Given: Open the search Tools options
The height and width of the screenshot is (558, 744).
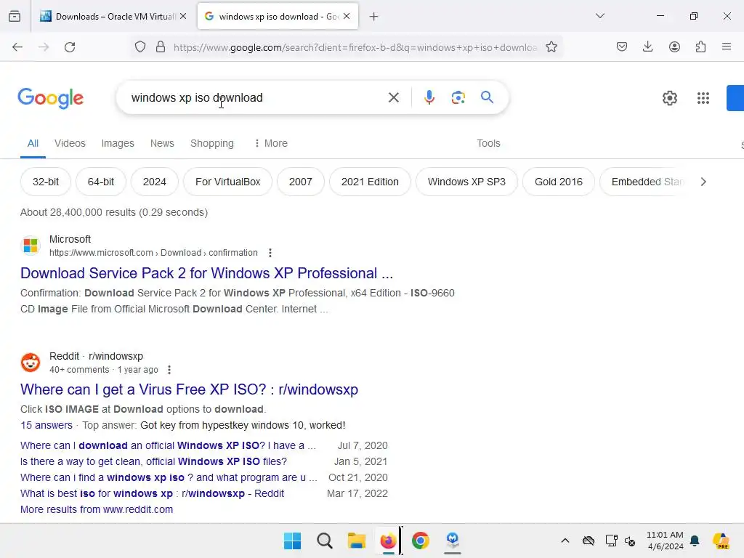Looking at the screenshot, I should tap(488, 143).
